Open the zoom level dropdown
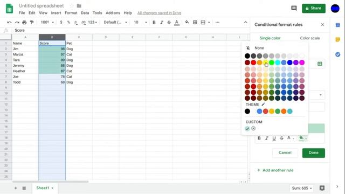The image size is (345, 194). tap(47, 22)
